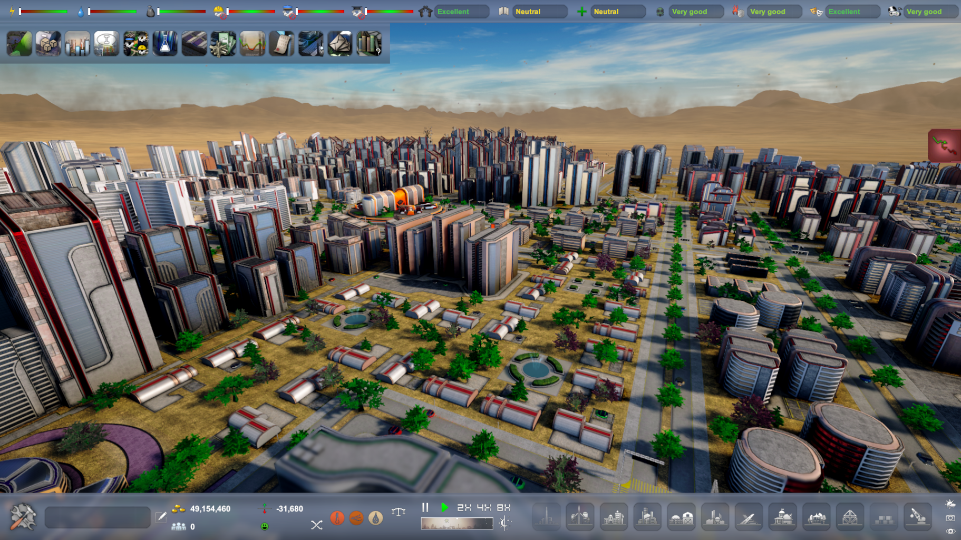Screen dimensions: 961x540
Task: Click the pencil edit city name icon
Action: pyautogui.click(x=161, y=517)
